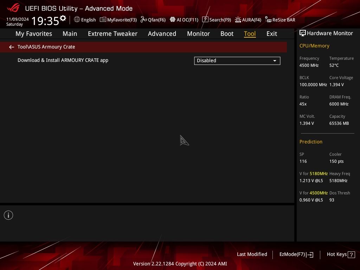The height and width of the screenshot is (270, 360).
Task: Click the SP value 116
Action: coord(303,161)
